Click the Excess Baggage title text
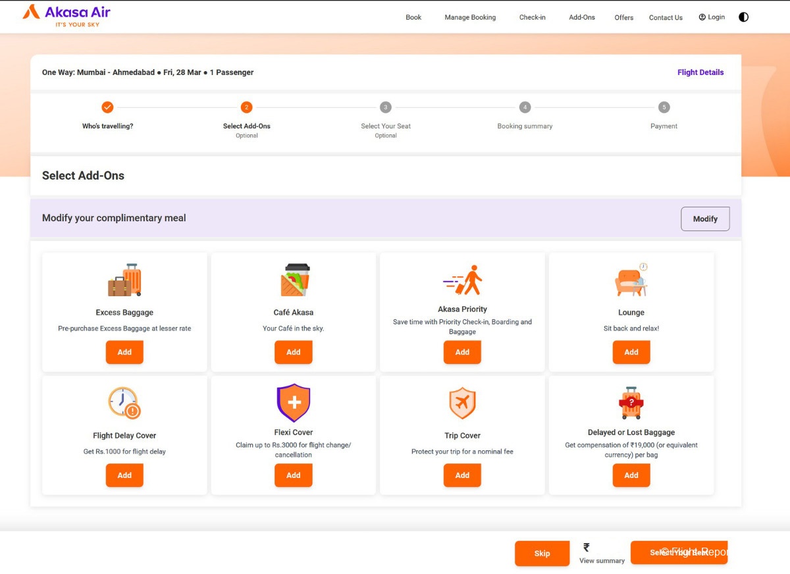This screenshot has width=790, height=574. coord(124,313)
